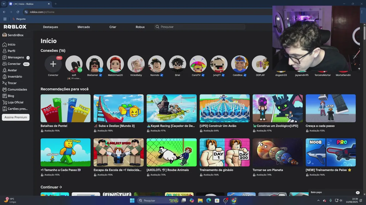This screenshot has height=205, width=366.
Task: Open Escapa da Escola game thumbnail
Action: coord(119,152)
